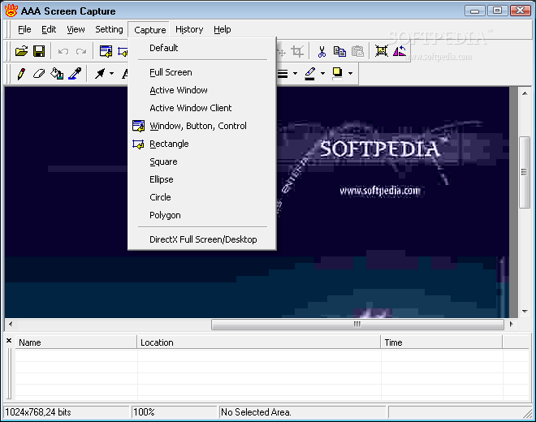Click the line width icon

pyautogui.click(x=283, y=74)
